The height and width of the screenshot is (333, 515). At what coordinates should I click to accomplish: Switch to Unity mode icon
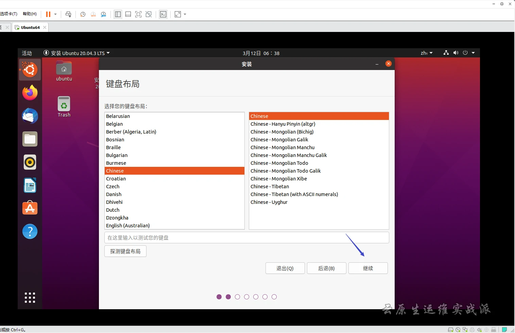point(149,14)
